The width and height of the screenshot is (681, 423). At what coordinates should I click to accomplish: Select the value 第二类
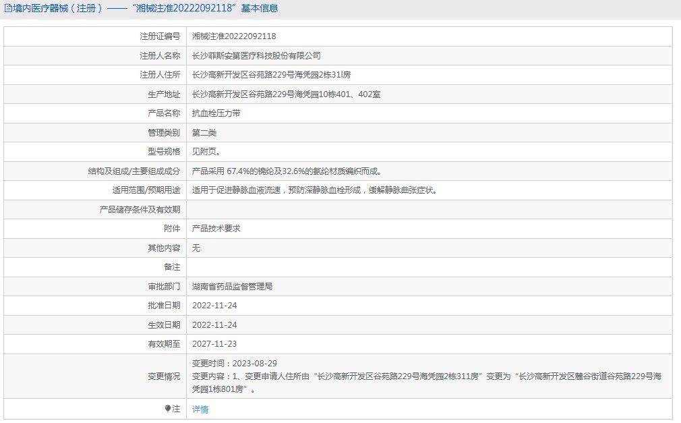click(204, 133)
